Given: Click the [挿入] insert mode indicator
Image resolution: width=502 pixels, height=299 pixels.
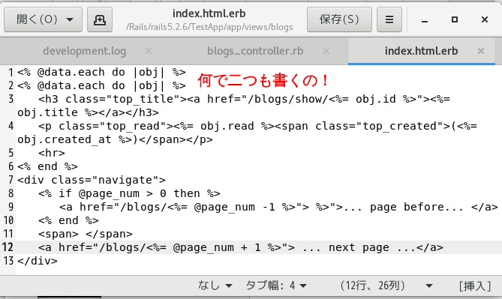Looking at the screenshot, I should pos(475,286).
